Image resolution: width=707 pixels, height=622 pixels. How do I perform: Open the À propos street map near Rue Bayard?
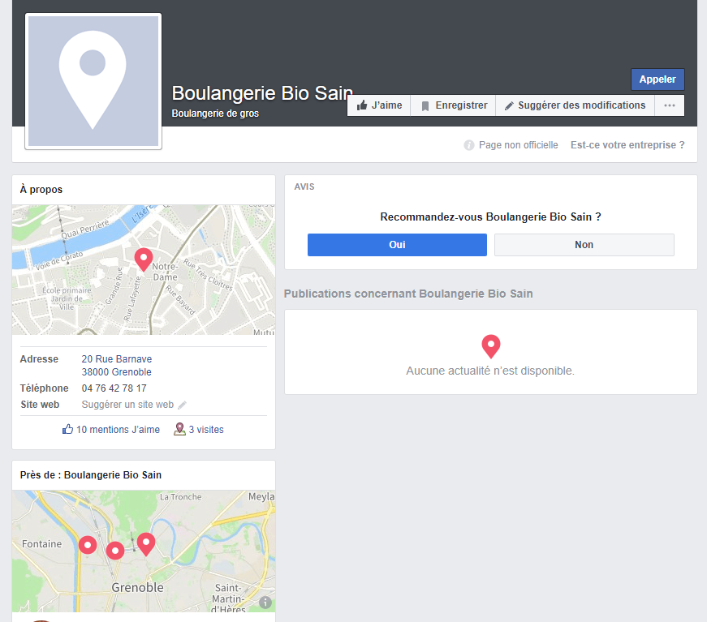click(180, 300)
